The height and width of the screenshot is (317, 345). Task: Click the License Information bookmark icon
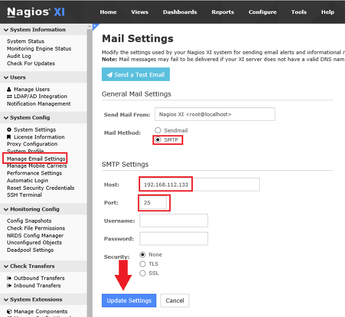tap(9, 137)
